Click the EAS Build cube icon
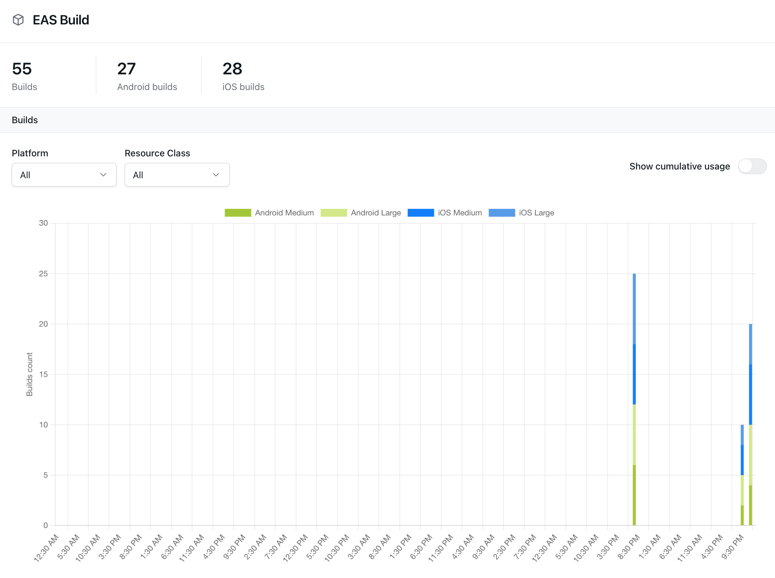 point(19,20)
